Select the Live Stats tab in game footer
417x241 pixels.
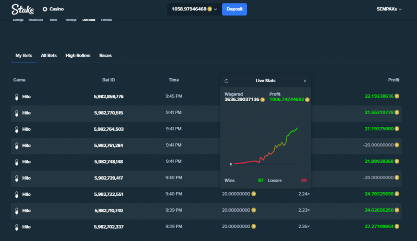click(x=89, y=20)
